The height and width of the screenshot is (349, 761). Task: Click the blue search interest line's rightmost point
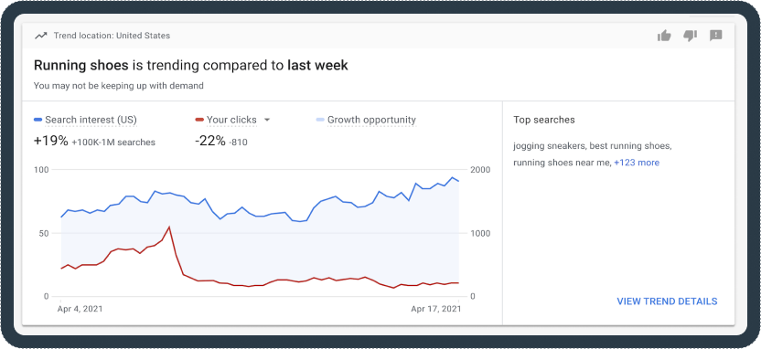[x=458, y=181]
